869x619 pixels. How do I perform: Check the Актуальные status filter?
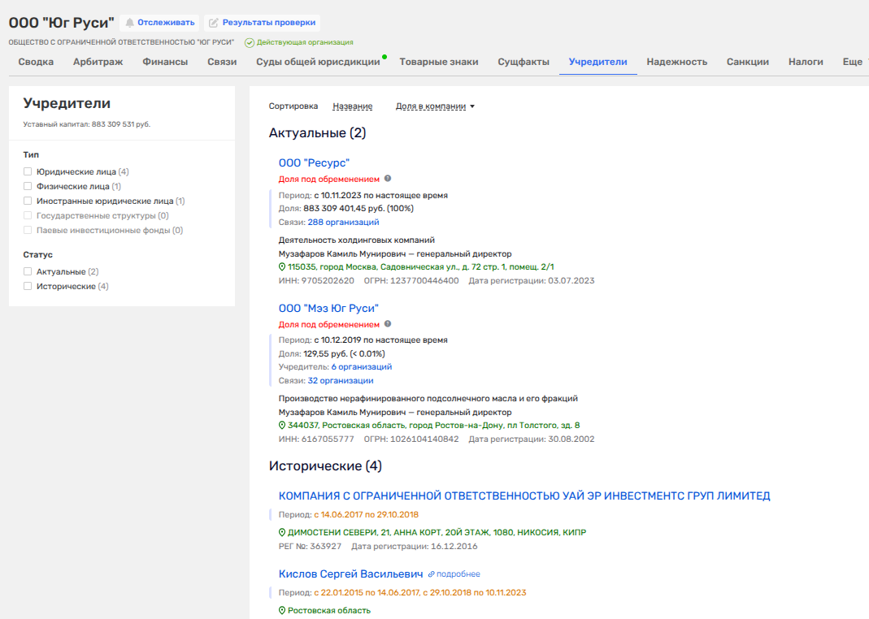coord(28,271)
